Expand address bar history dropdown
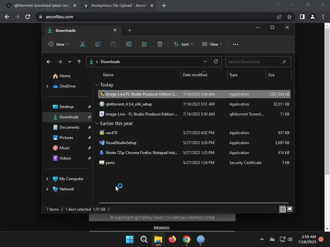Viewport: 330px width, 247px height. click(205, 61)
